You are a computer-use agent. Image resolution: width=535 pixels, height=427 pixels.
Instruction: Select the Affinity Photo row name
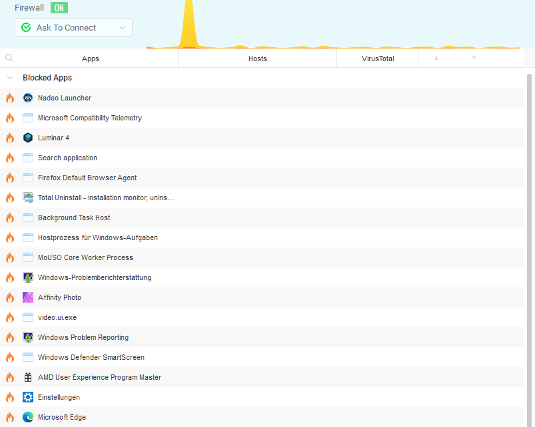click(x=59, y=297)
